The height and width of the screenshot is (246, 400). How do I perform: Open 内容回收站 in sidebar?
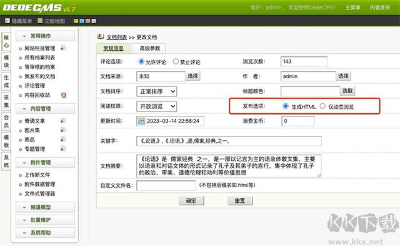coord(37,95)
